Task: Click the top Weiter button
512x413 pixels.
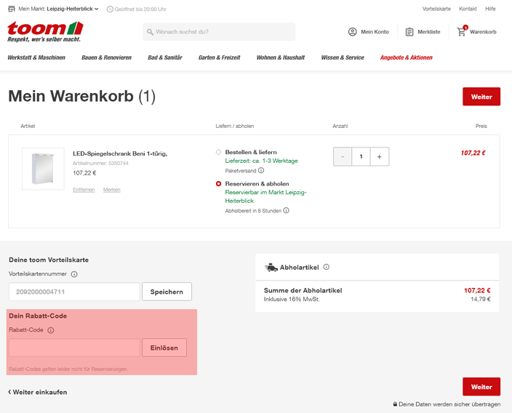Action: (481, 97)
